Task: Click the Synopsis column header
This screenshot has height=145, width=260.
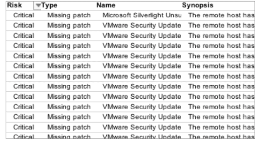Action: [x=198, y=5]
